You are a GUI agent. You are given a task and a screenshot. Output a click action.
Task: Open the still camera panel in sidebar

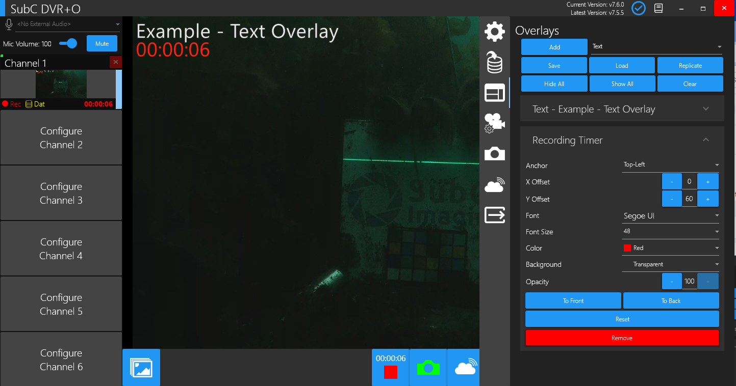tap(494, 154)
